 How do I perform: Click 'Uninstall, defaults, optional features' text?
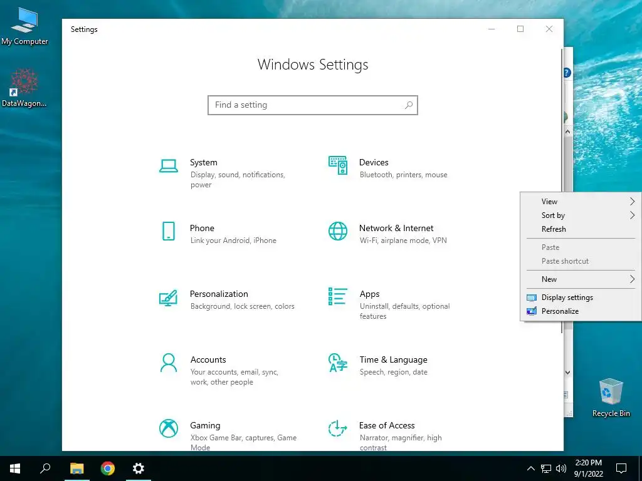[x=404, y=311]
